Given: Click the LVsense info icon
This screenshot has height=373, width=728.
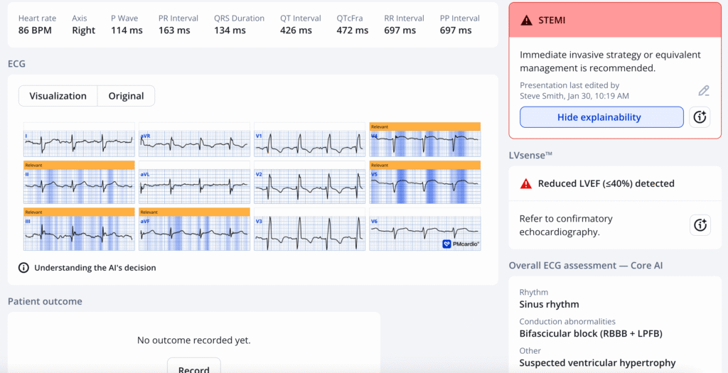Looking at the screenshot, I should (x=700, y=225).
